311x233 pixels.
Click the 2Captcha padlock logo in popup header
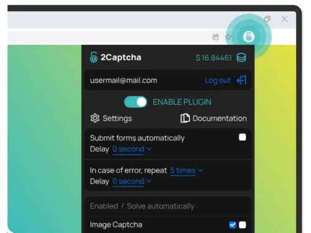pos(93,57)
